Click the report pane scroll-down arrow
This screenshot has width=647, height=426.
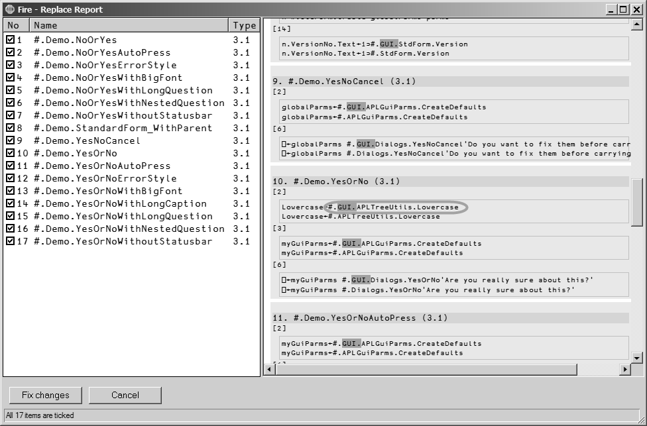click(x=636, y=358)
